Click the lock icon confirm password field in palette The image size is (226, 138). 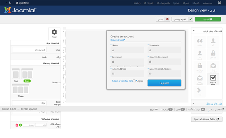pyautogui.click(x=200, y=67)
